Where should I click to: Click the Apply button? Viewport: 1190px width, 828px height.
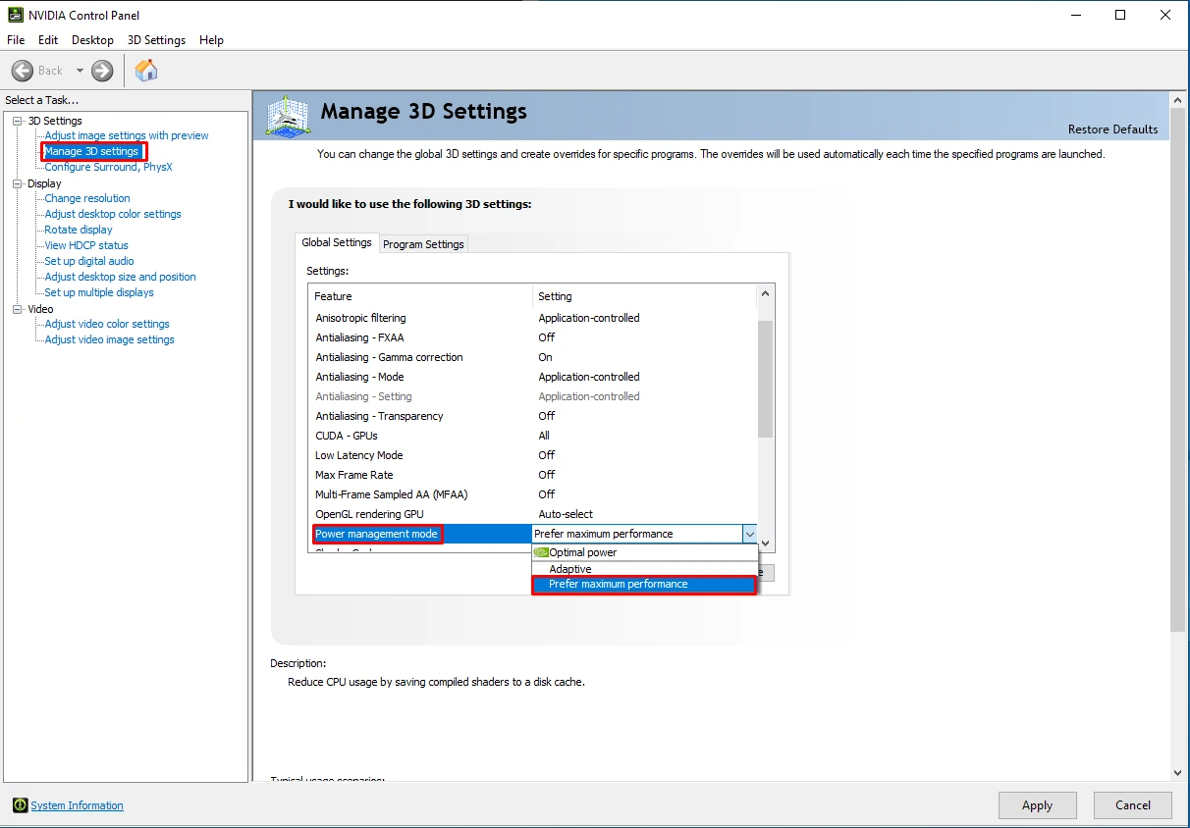[x=1037, y=804]
